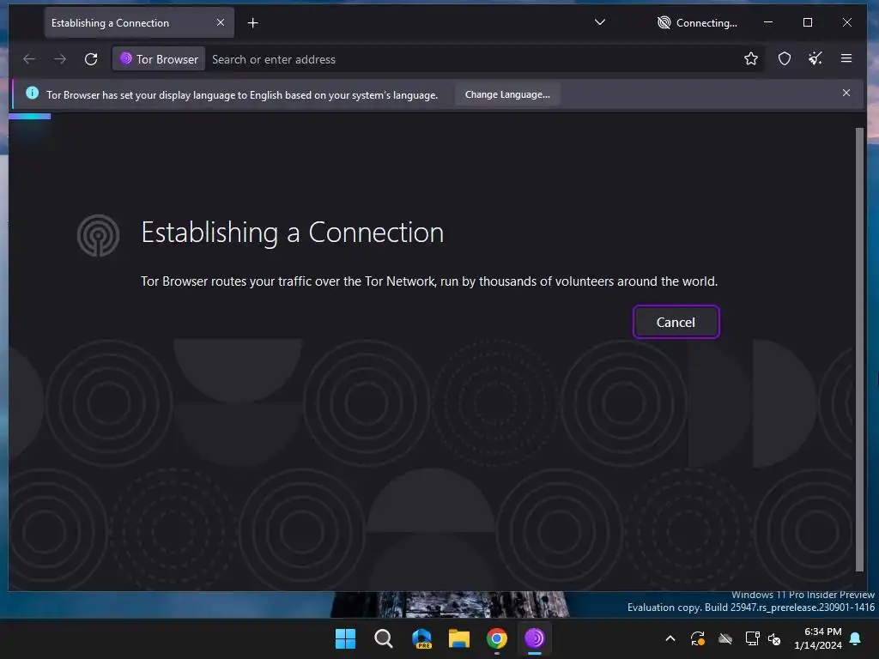
Task: Click the vertical page scrollbar
Action: 859,349
